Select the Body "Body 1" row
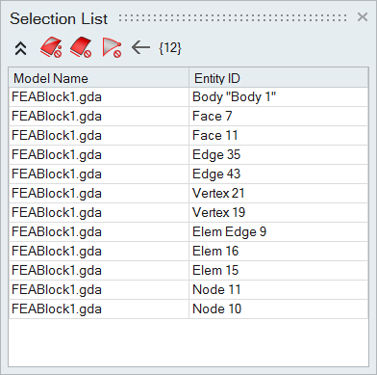Screen dimensions: 377x375 188,97
